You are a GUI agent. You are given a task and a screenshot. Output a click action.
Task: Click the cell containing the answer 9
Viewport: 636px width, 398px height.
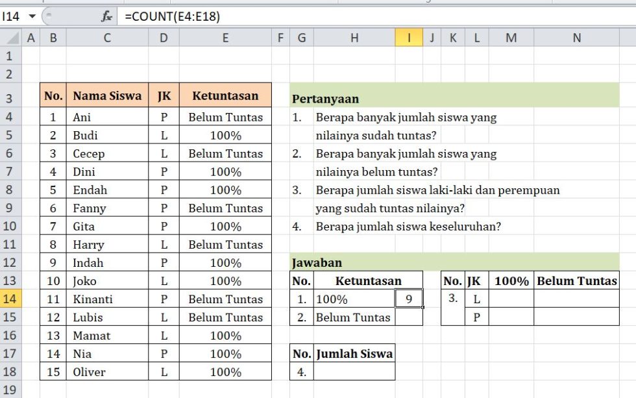click(x=408, y=299)
